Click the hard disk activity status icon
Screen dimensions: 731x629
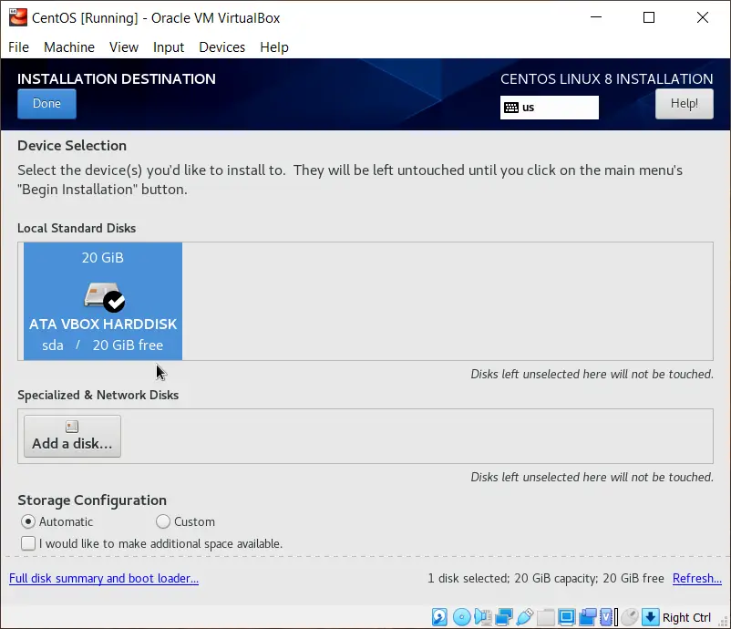(439, 617)
